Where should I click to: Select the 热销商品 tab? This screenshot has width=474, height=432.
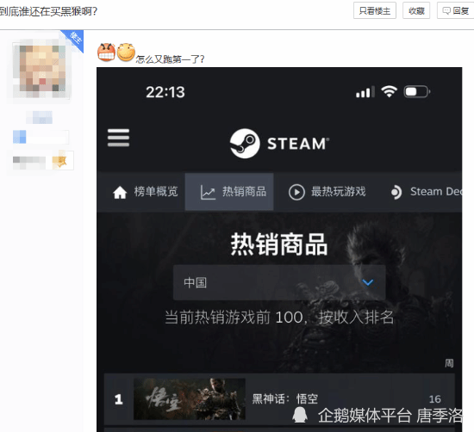[x=229, y=192]
